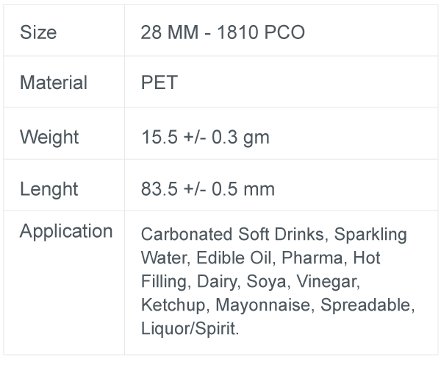
Task: Select the 15.5 +/- 0.3 gm value
Action: pos(205,137)
